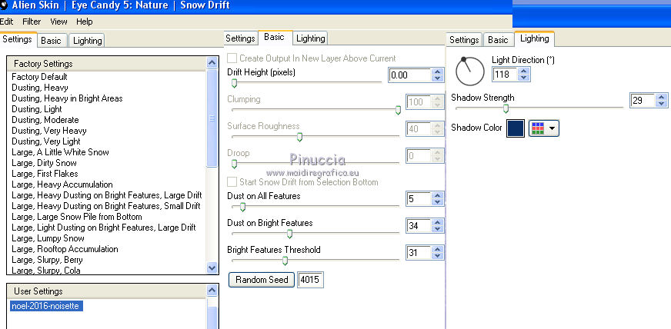The height and width of the screenshot is (329, 671).
Task: Click the Dust on Bright Features field 34
Action: (418, 225)
